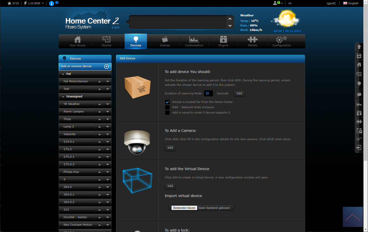Collapse the Unassigned section
This screenshot has width=368, height=232.
[x=63, y=97]
